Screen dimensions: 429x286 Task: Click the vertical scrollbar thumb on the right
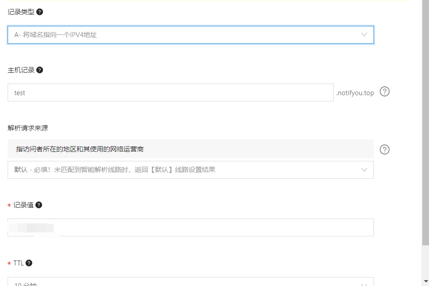coord(425,121)
